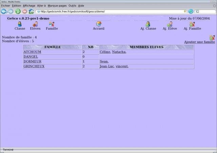Stop loading with the red stop icon
The height and width of the screenshot is (153, 217).
25,11
